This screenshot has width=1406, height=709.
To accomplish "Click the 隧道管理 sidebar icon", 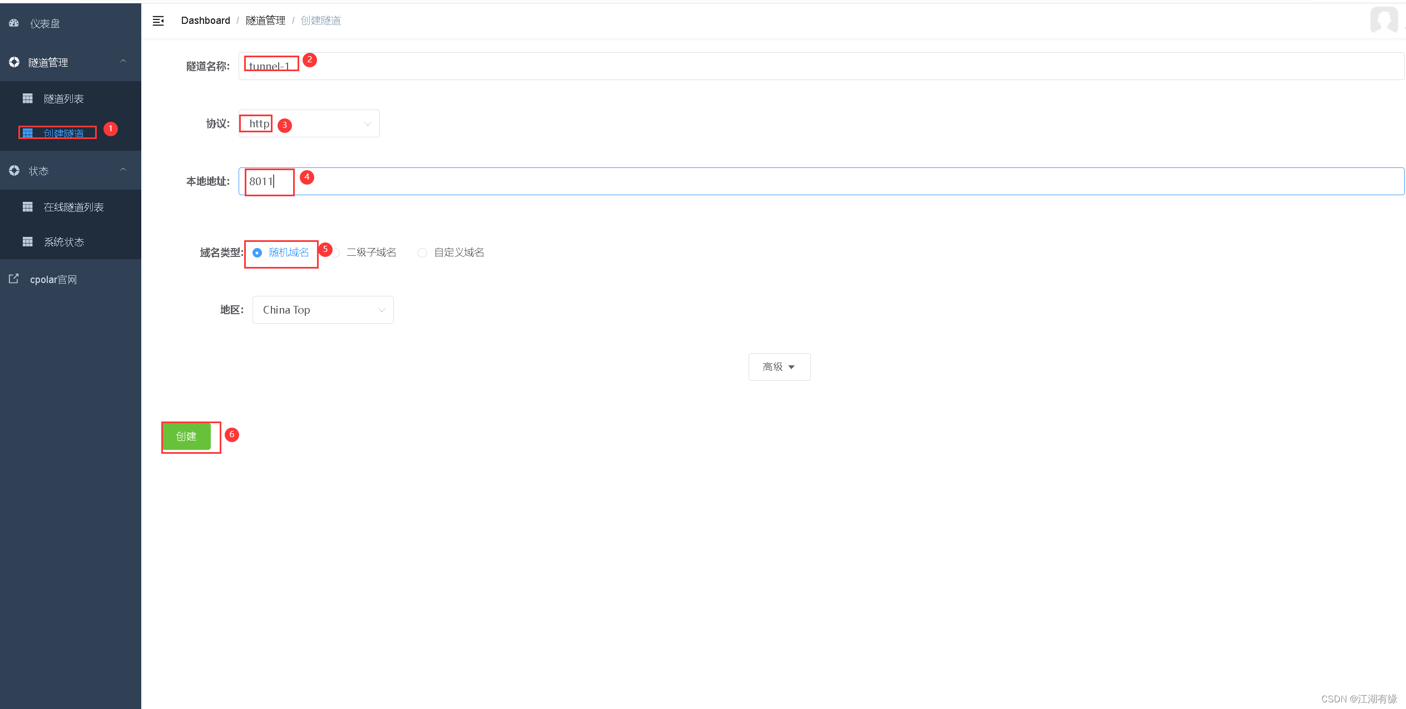I will [14, 62].
